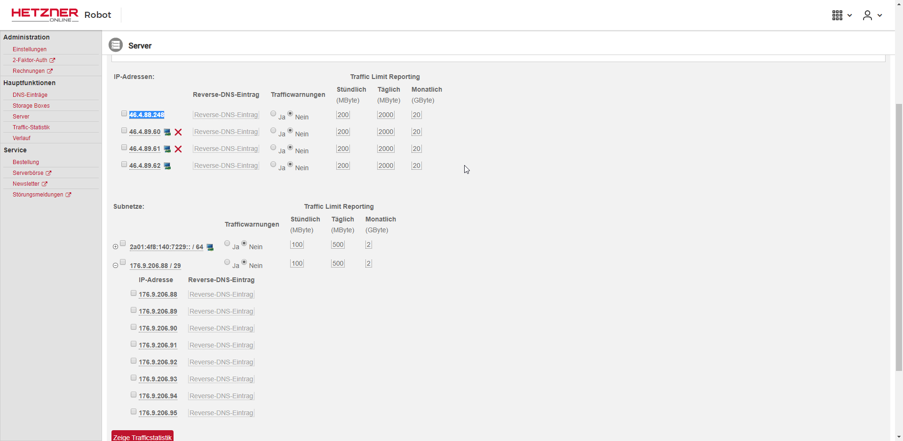Viewport: 903px width, 441px height.
Task: Go to Storage Boxes in sidebar
Action: coord(31,106)
